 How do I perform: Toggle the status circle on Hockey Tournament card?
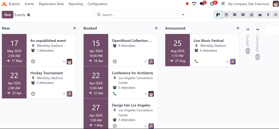[64, 94]
